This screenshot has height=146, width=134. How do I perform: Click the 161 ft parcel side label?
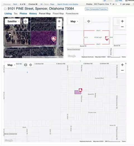click(x=86, y=38)
